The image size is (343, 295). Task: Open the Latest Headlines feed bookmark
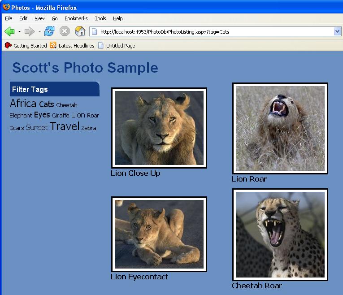click(72, 45)
